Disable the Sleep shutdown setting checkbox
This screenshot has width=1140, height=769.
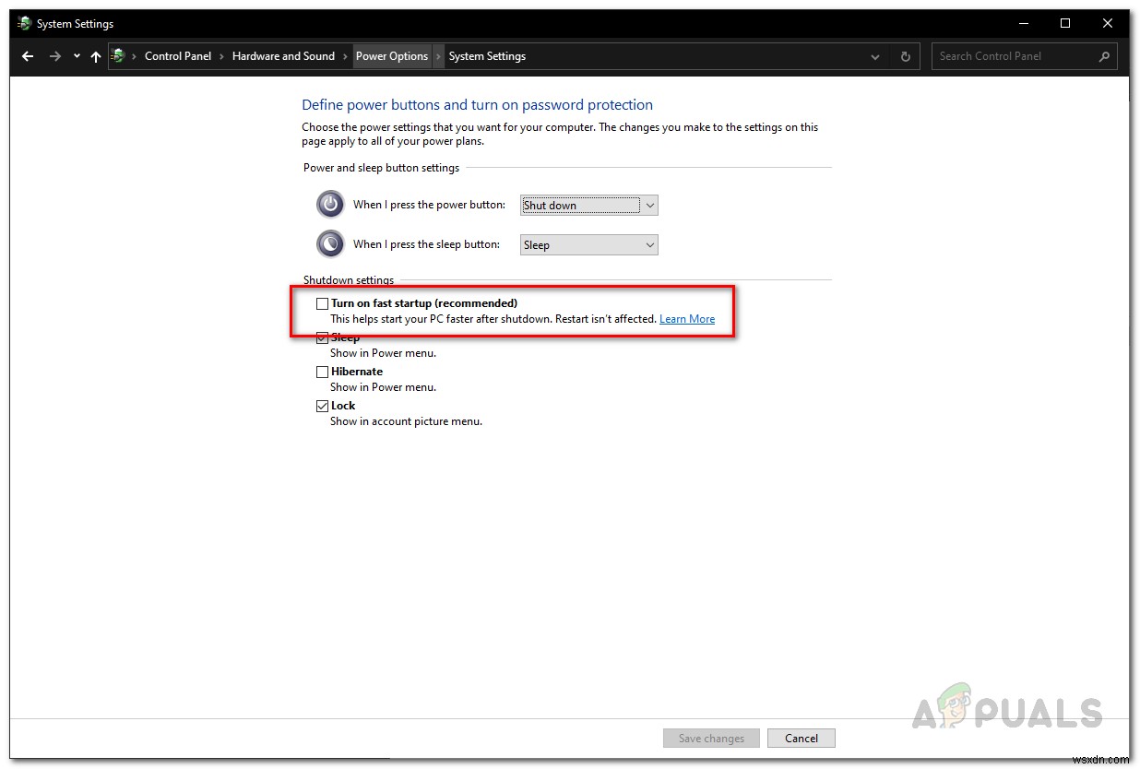pyautogui.click(x=322, y=337)
